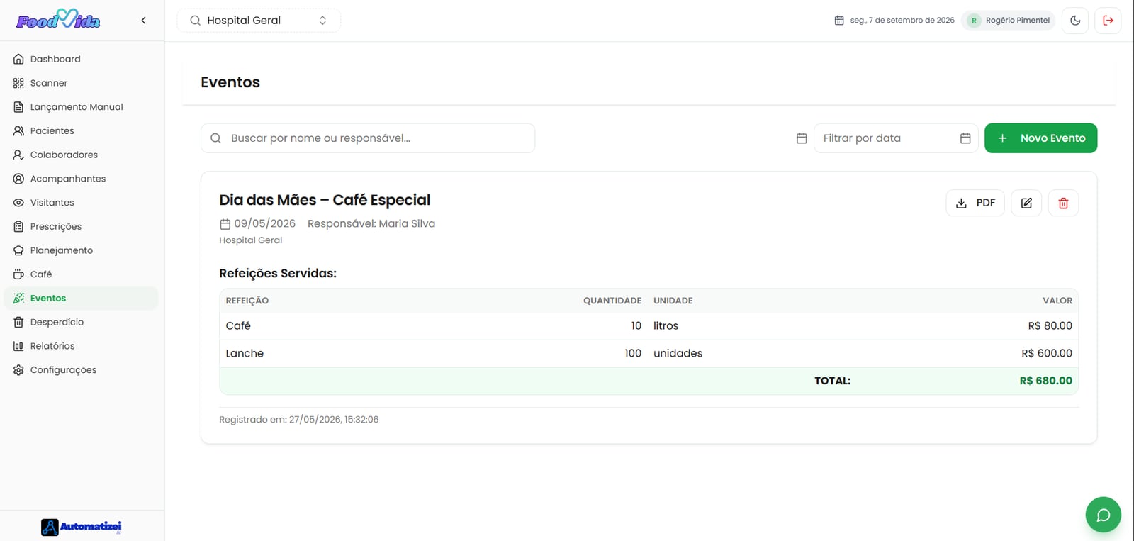Screen dimensions: 1134x541
Task: Collapse the sidebar with the chevron arrow
Action: [x=143, y=21]
